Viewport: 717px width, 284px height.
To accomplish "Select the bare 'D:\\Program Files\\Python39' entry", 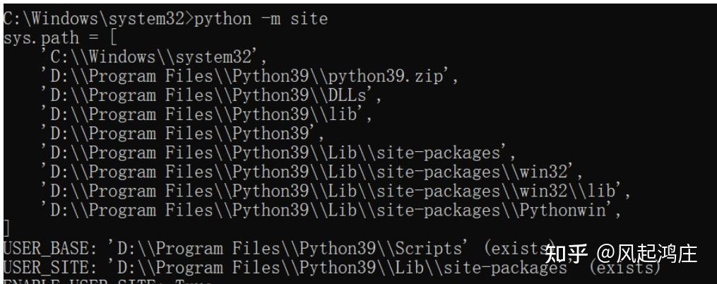I will (x=183, y=134).
